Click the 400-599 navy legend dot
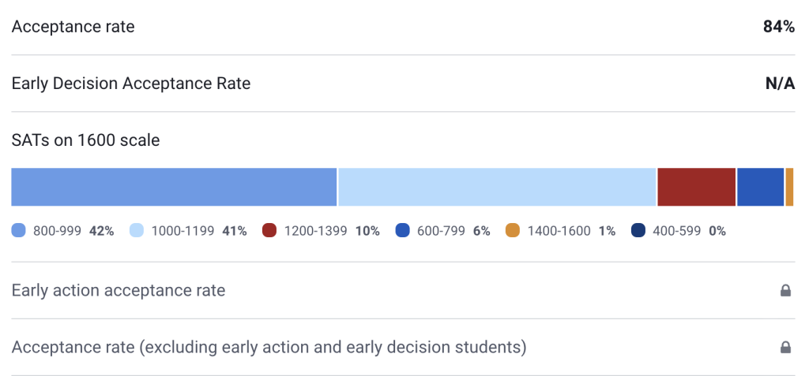809x376 pixels. (638, 231)
